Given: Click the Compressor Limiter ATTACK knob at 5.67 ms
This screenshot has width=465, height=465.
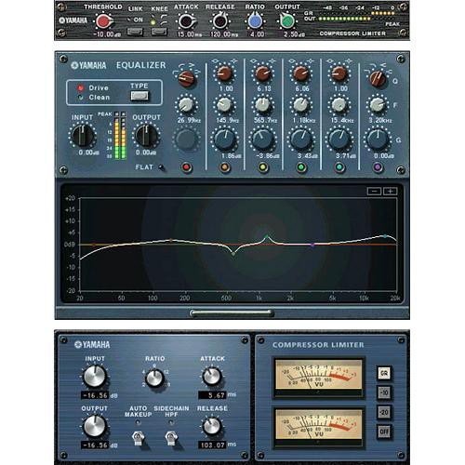Looking at the screenshot, I should (212, 376).
